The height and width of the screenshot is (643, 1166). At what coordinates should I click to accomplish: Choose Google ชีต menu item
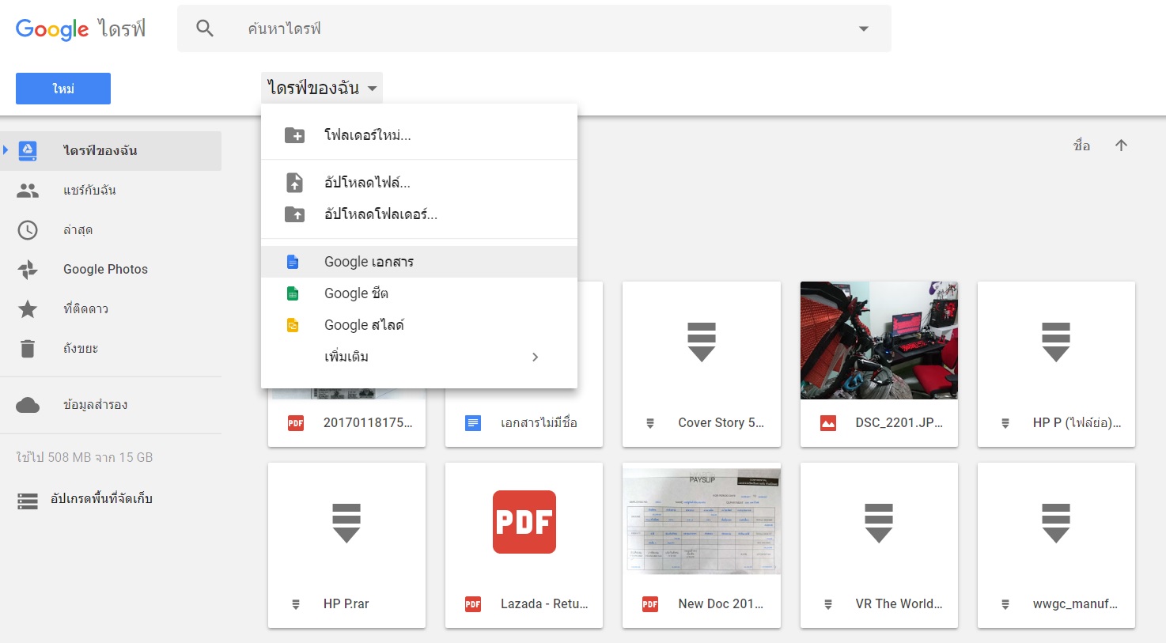(x=356, y=293)
